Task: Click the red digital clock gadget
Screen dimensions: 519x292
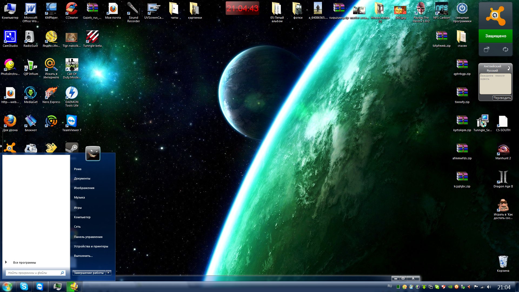Action: click(x=242, y=8)
